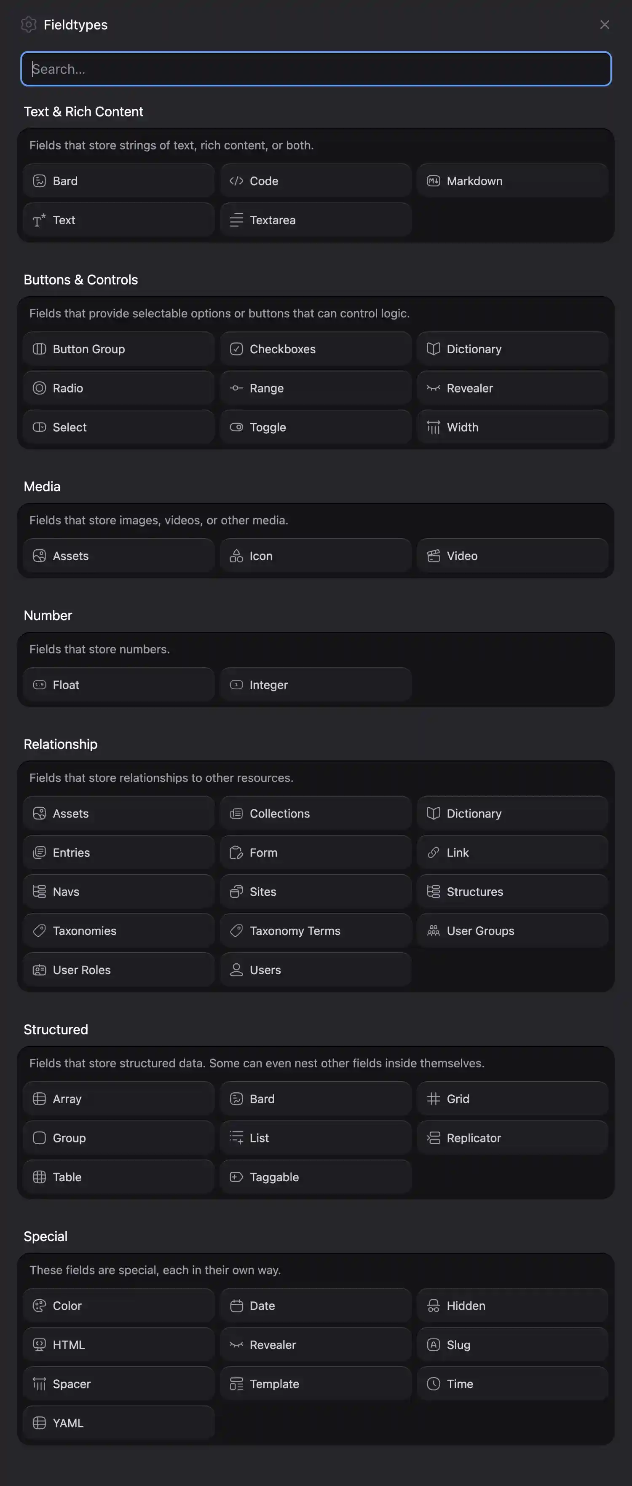Select Dictionary under Buttons & Controls
Viewport: 632px width, 1486px height.
pyautogui.click(x=513, y=349)
